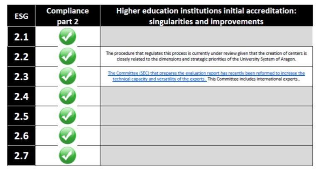Screen dimensions: 328x178
Task: Select the 2.3 row label cell
Action: (x=21, y=76)
